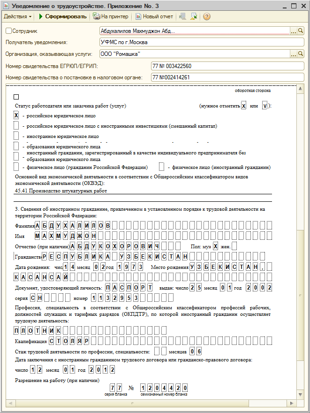
Task: Check the box for смешанный капитал legal entity
Action: pos(16,125)
